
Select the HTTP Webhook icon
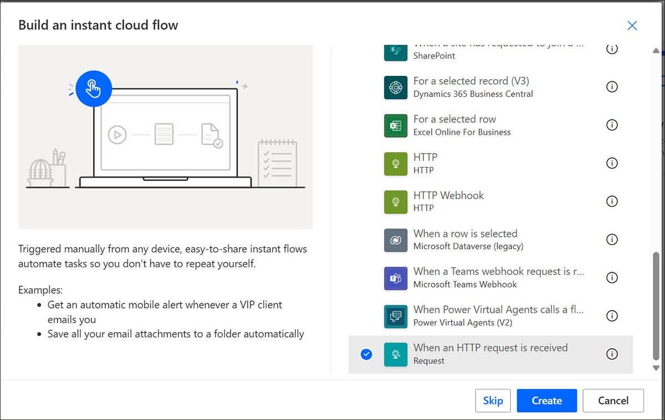395,201
